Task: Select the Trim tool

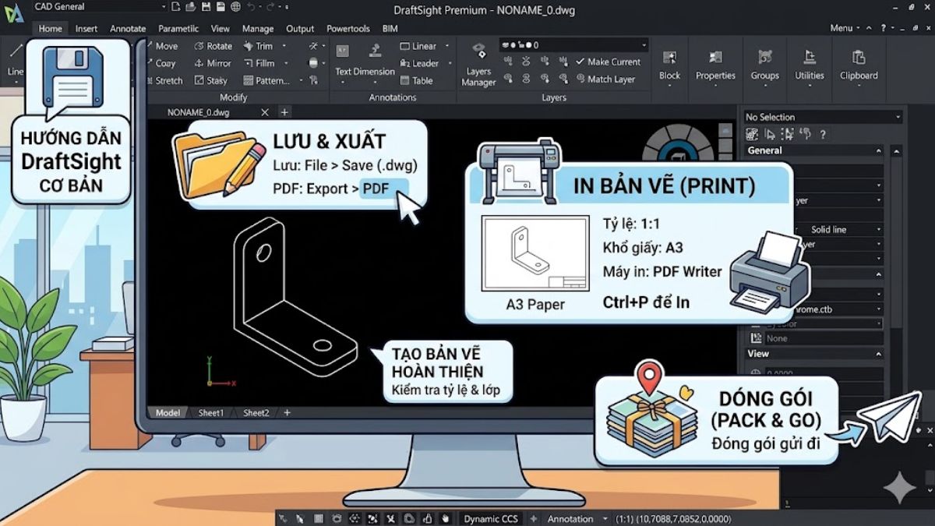Action: [x=258, y=46]
